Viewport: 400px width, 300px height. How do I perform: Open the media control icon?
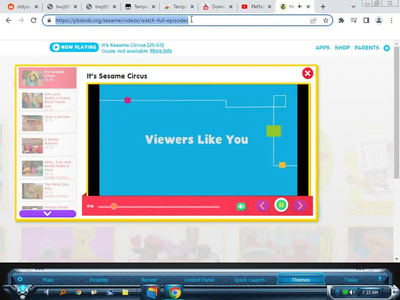[354, 20]
